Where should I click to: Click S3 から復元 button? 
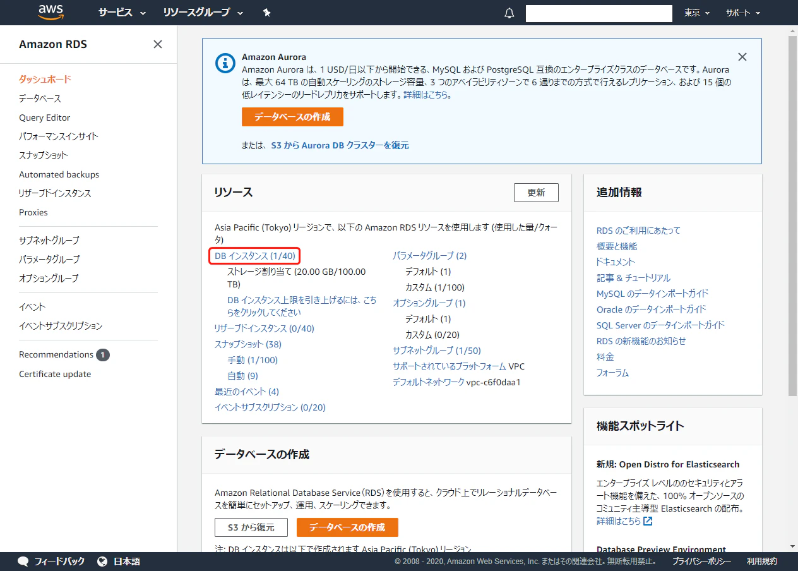[x=251, y=527]
